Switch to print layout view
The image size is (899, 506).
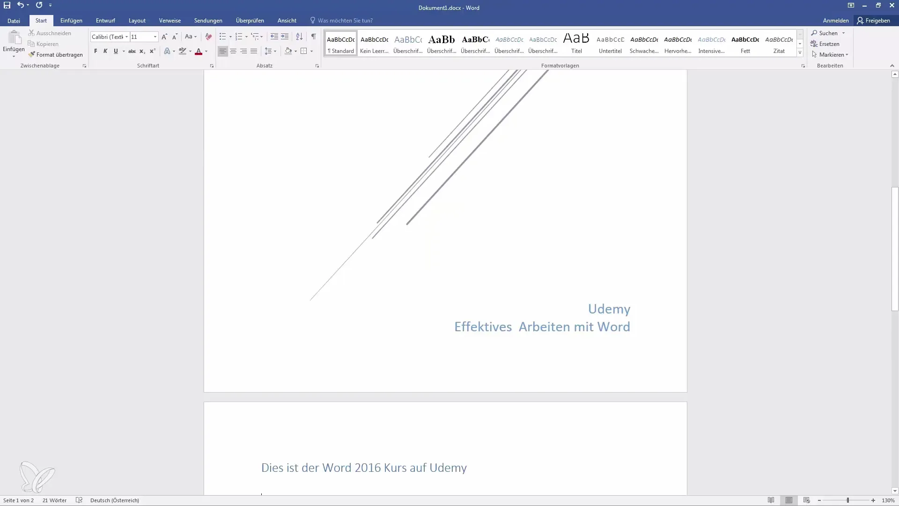point(789,500)
